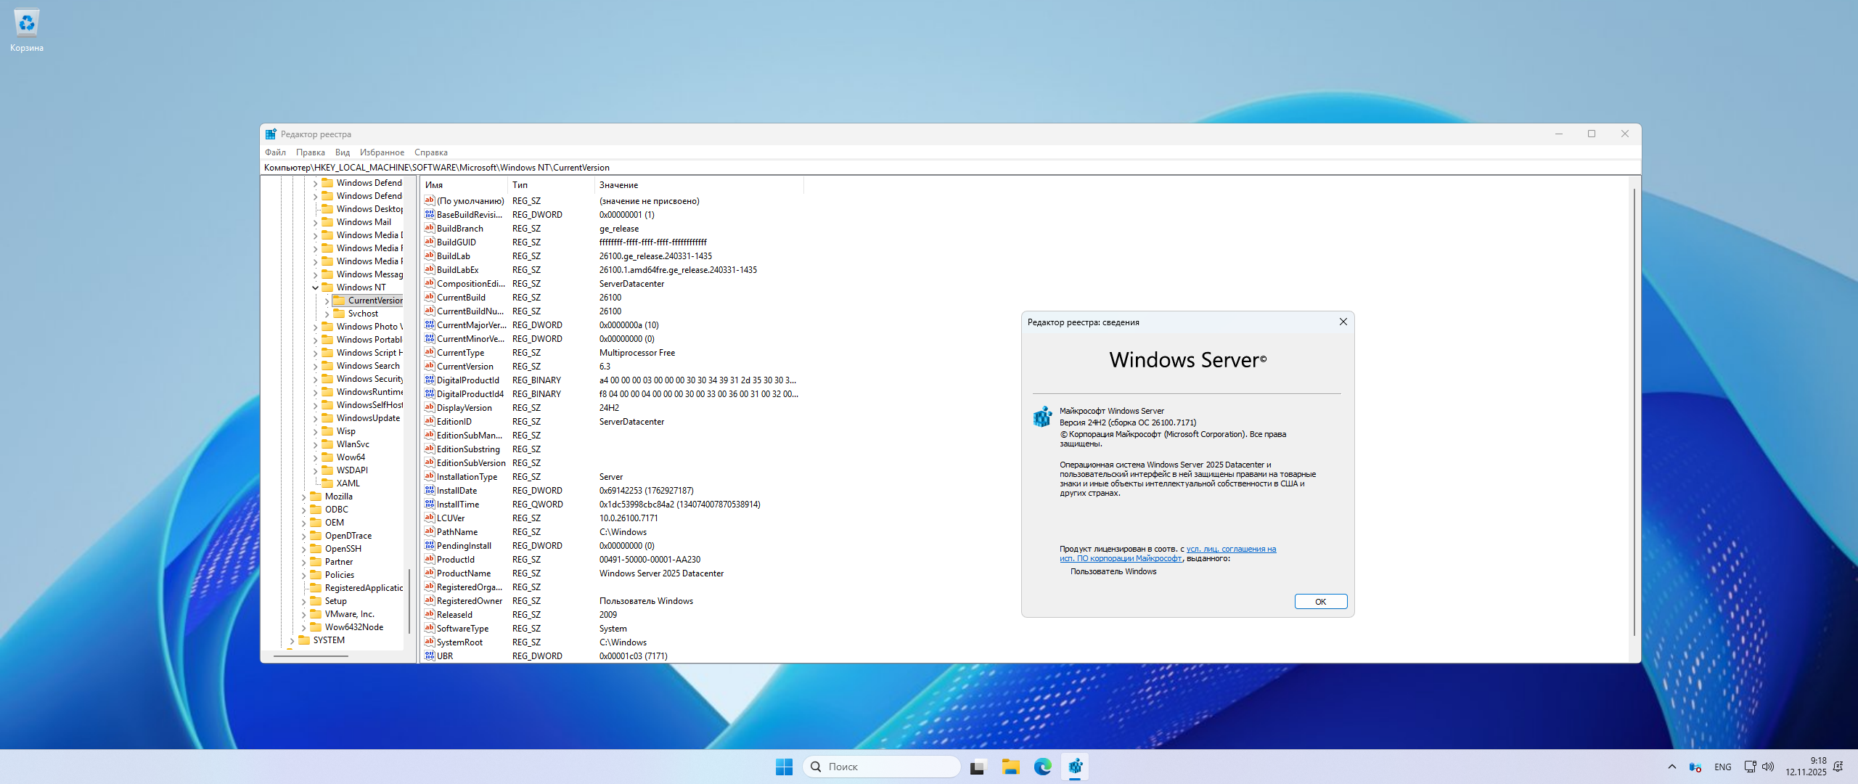The width and height of the screenshot is (1858, 784).
Task: Click Registry Editor taskbar icon
Action: pos(1075,767)
